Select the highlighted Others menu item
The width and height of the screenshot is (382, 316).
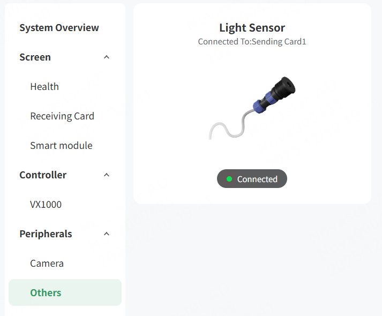click(x=46, y=293)
